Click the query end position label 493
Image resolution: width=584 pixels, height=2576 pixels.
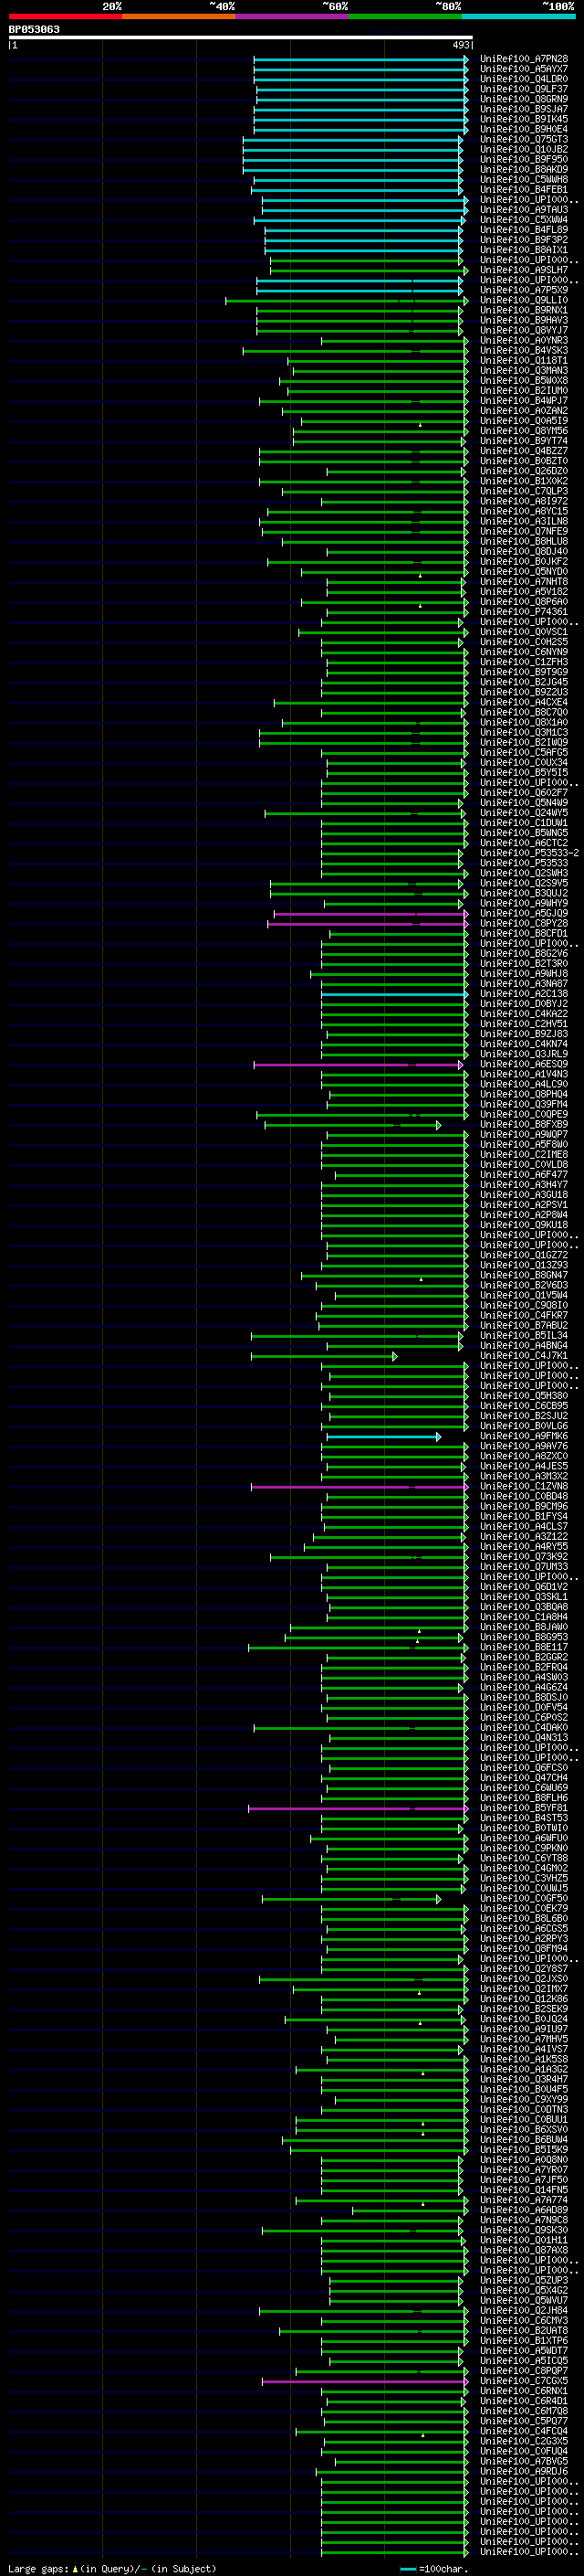pyautogui.click(x=461, y=45)
